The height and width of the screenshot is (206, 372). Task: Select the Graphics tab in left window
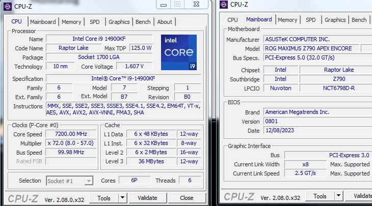(x=119, y=22)
